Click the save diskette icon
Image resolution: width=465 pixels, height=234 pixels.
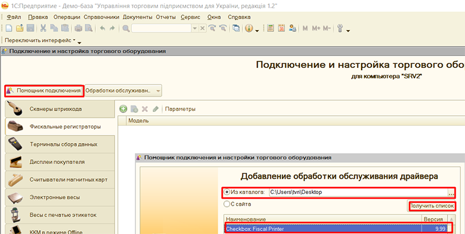pyautogui.click(x=30, y=28)
